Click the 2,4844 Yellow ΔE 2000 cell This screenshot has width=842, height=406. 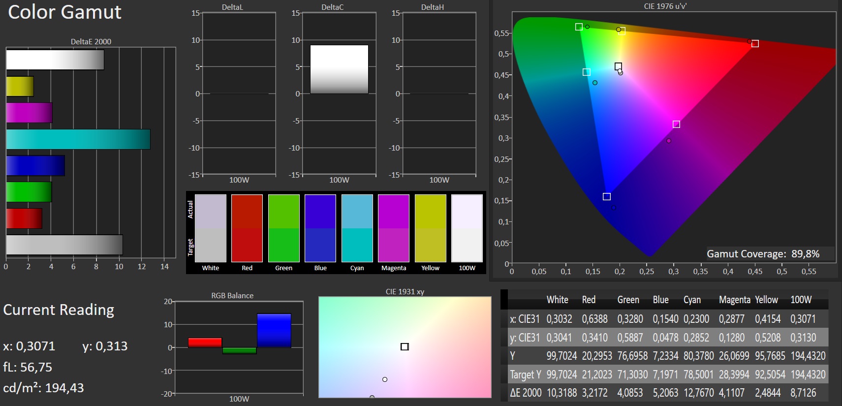(768, 393)
